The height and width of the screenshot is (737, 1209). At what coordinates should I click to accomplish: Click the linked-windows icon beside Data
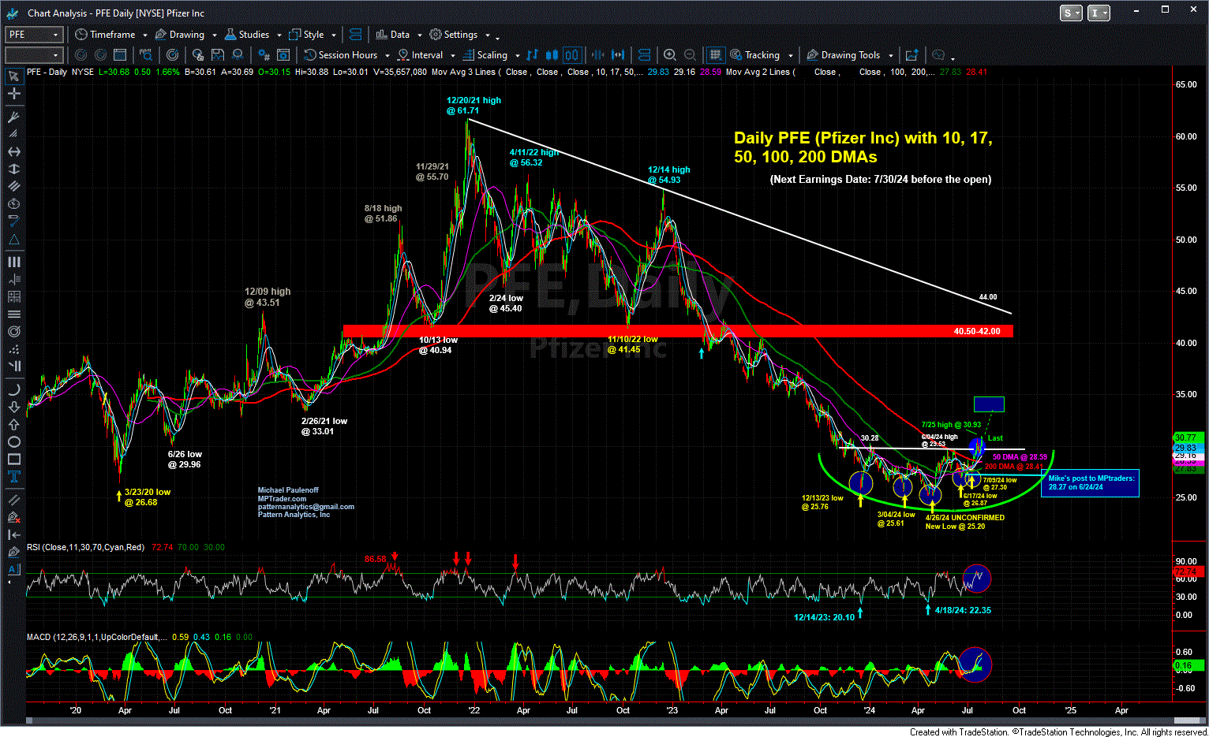[x=355, y=35]
